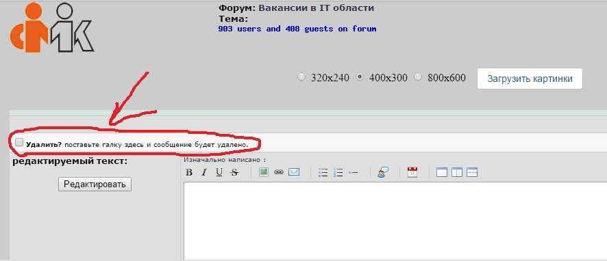
Task: Click the vertical split layout icon
Action: (x=457, y=172)
